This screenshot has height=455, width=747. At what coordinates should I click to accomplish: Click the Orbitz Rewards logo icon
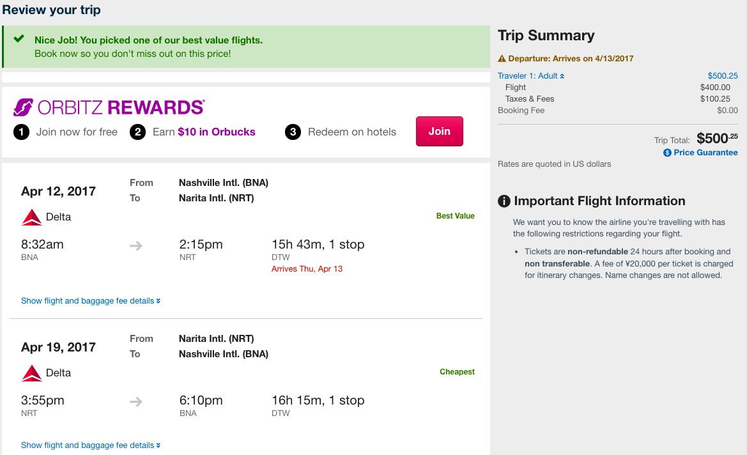point(23,107)
